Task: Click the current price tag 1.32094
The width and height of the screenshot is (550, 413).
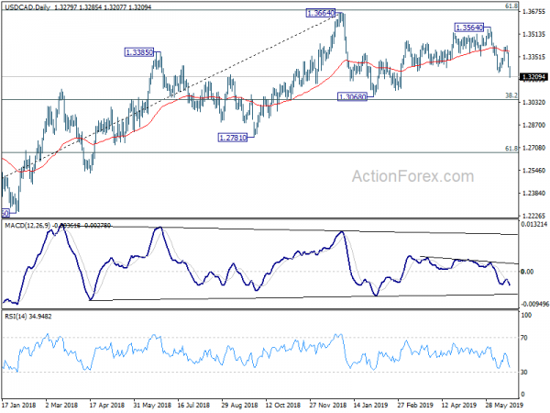Action: pyautogui.click(x=533, y=77)
